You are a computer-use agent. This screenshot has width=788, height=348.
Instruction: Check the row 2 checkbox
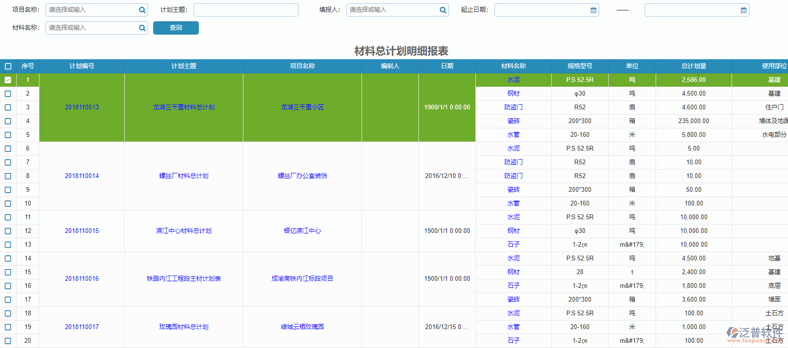click(x=8, y=94)
